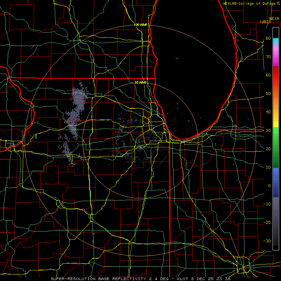Click the -30 value on dBZ scale
Screen dimensions: 281x281
267,241
